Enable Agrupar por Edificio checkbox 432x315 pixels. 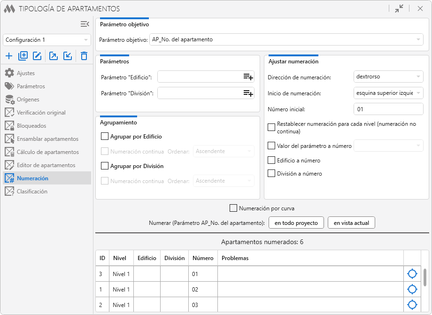[x=105, y=137]
